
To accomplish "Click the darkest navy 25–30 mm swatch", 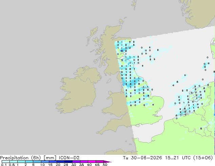I will pyautogui.click(x=69, y=162).
